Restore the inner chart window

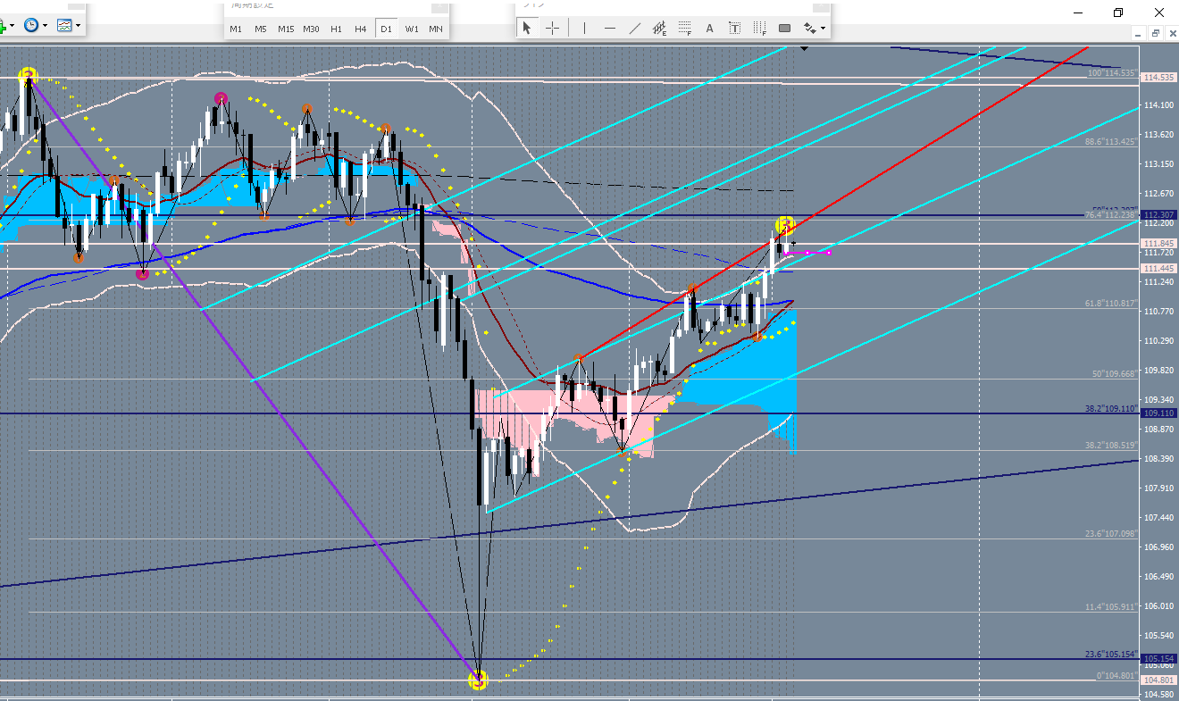pyautogui.click(x=1155, y=34)
